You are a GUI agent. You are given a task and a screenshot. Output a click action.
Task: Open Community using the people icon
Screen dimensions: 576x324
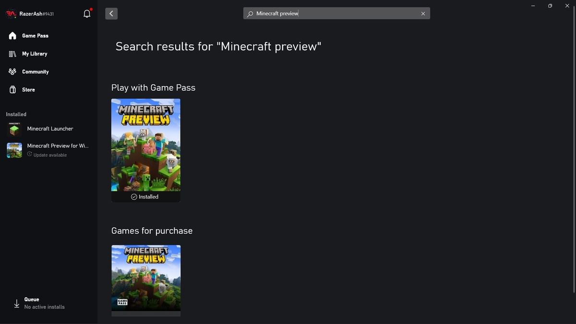tap(12, 72)
